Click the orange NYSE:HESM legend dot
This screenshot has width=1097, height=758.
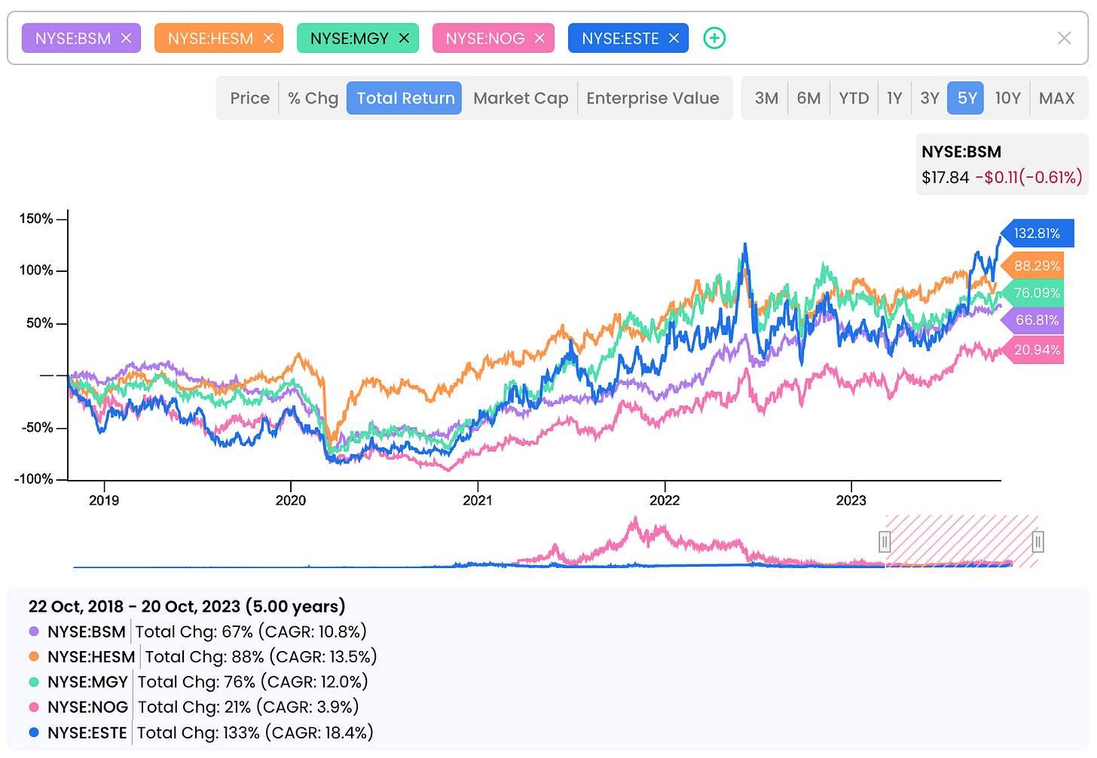(34, 656)
